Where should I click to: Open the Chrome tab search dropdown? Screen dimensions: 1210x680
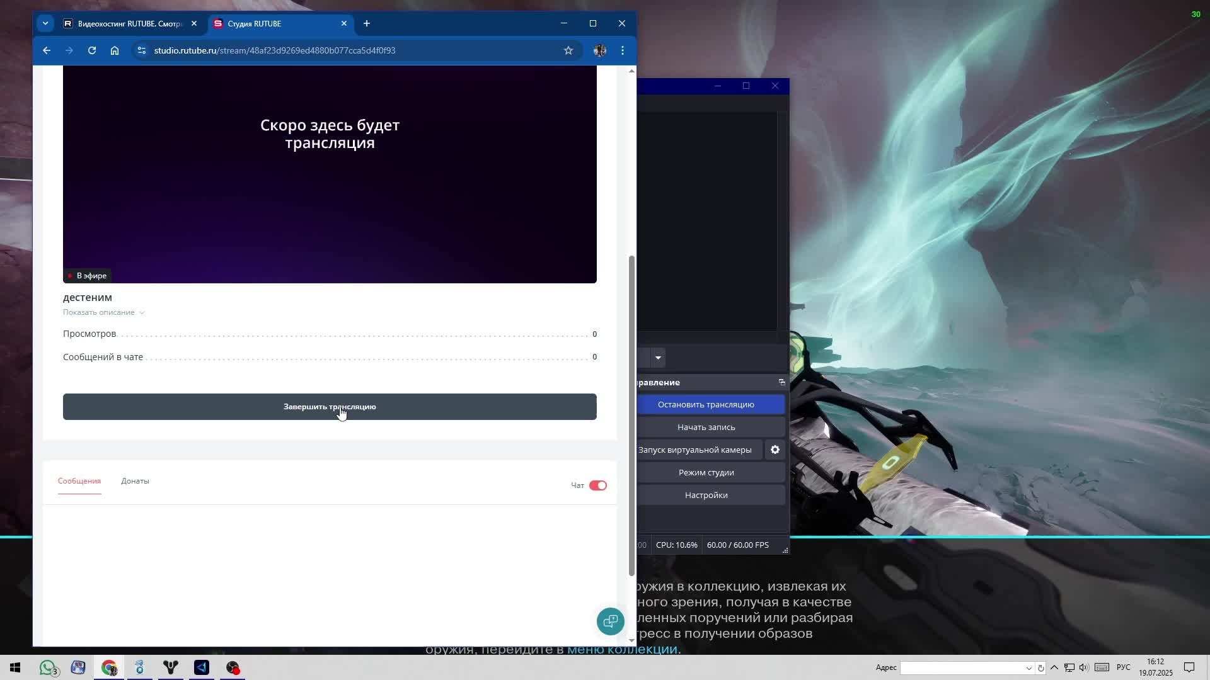45,23
